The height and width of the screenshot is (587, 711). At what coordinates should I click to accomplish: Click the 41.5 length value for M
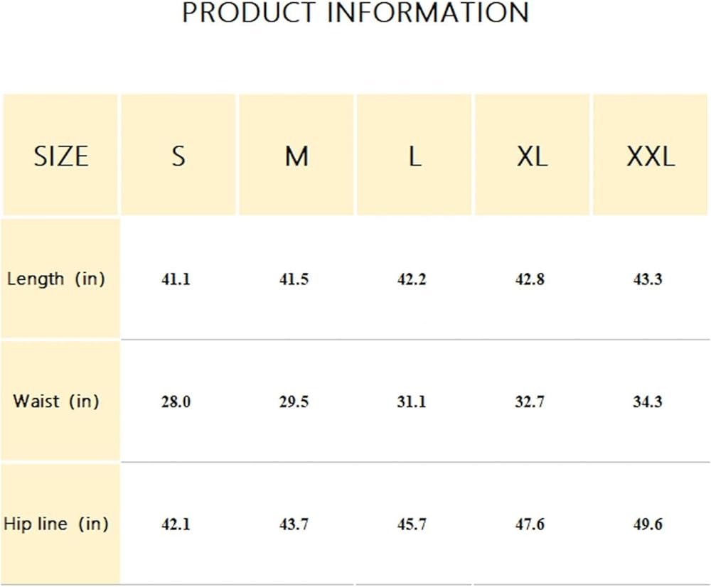pos(294,279)
